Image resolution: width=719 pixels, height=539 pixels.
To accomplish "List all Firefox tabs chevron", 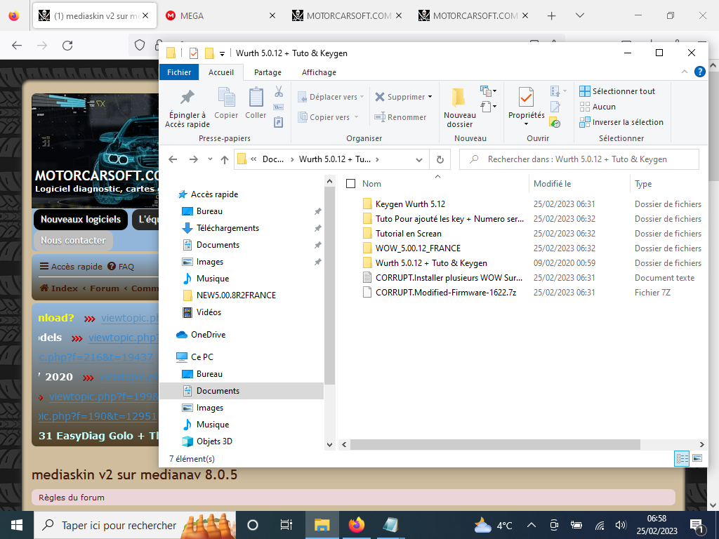I will coord(579,15).
